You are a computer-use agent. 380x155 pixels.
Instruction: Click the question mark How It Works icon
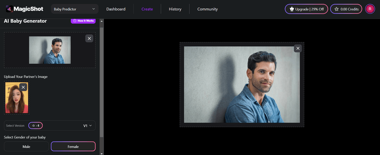pos(75,21)
